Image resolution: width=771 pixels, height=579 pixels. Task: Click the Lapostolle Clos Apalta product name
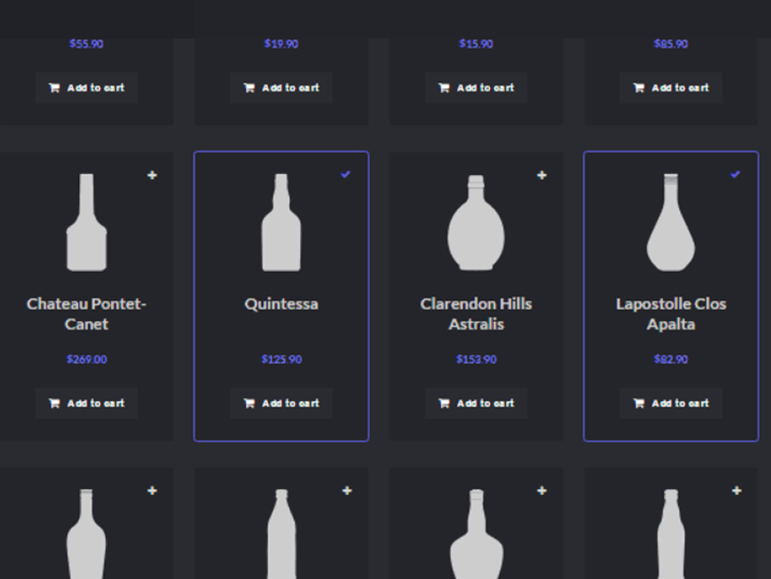[671, 314]
